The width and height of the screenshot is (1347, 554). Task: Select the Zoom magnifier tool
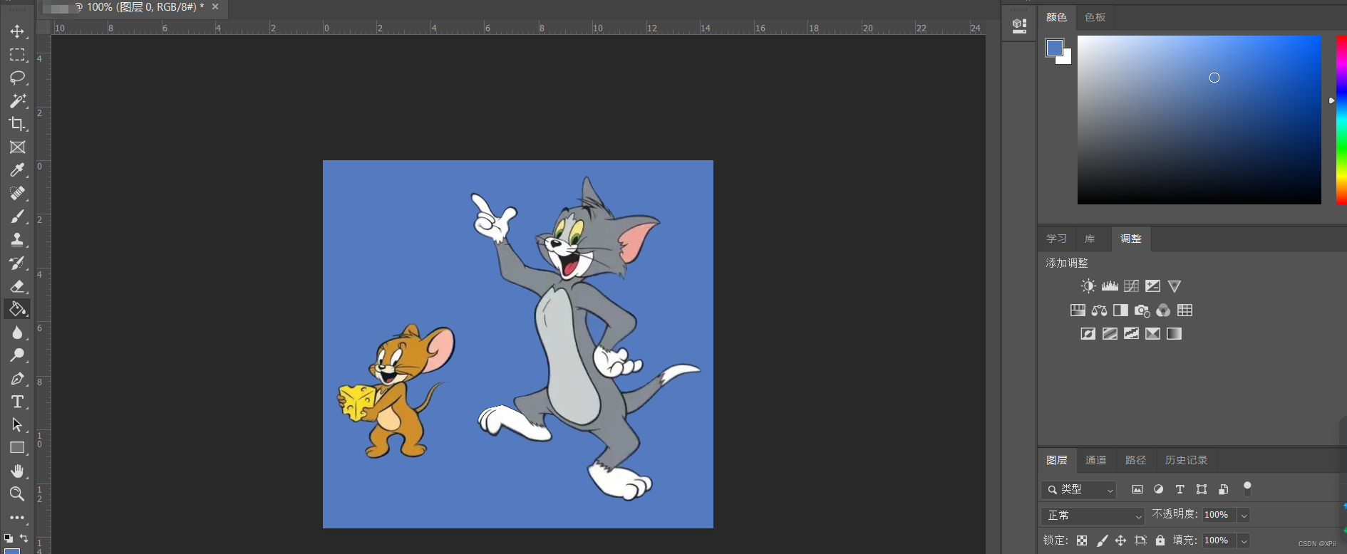(x=17, y=493)
